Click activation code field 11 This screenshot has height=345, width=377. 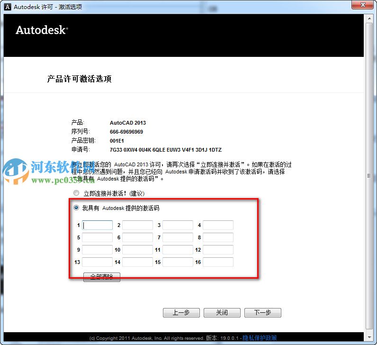point(178,250)
